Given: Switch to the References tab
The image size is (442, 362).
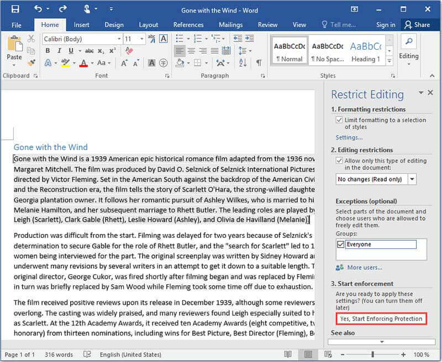Looking at the screenshot, I should coord(188,25).
